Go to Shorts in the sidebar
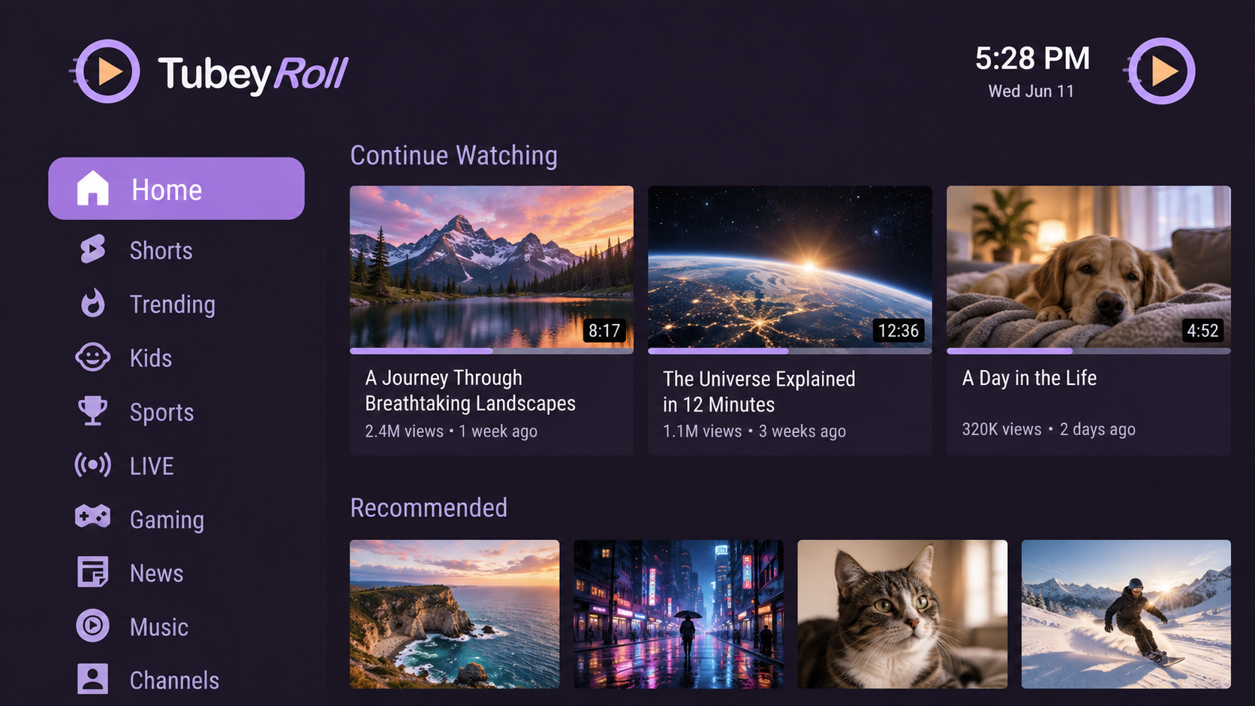Viewport: 1255px width, 706px height. [x=161, y=251]
